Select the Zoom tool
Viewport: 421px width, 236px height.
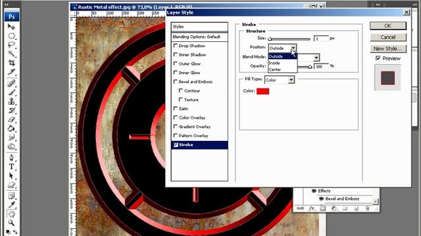click(x=11, y=223)
